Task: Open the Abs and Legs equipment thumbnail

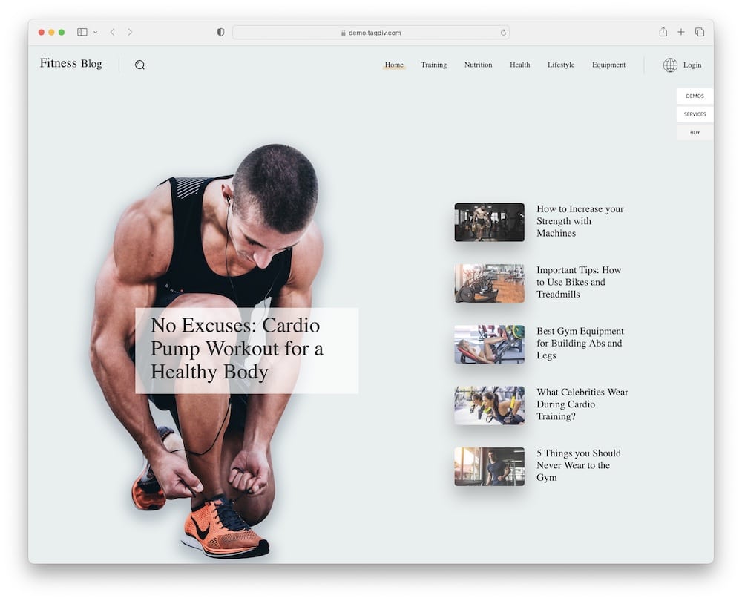Action: point(489,344)
